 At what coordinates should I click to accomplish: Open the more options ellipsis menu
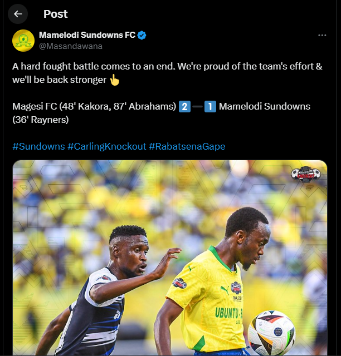(322, 35)
